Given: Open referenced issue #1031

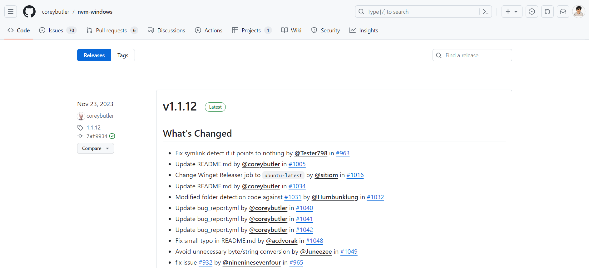Looking at the screenshot, I should point(293,197).
